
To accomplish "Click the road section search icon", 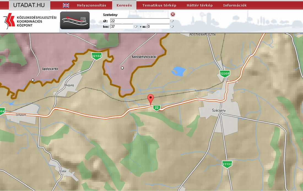I will coord(75,20).
